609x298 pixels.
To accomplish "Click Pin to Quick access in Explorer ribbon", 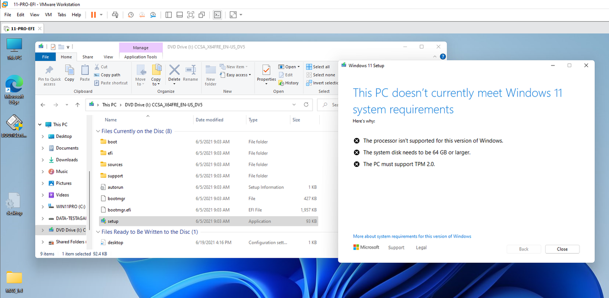I will [x=49, y=75].
